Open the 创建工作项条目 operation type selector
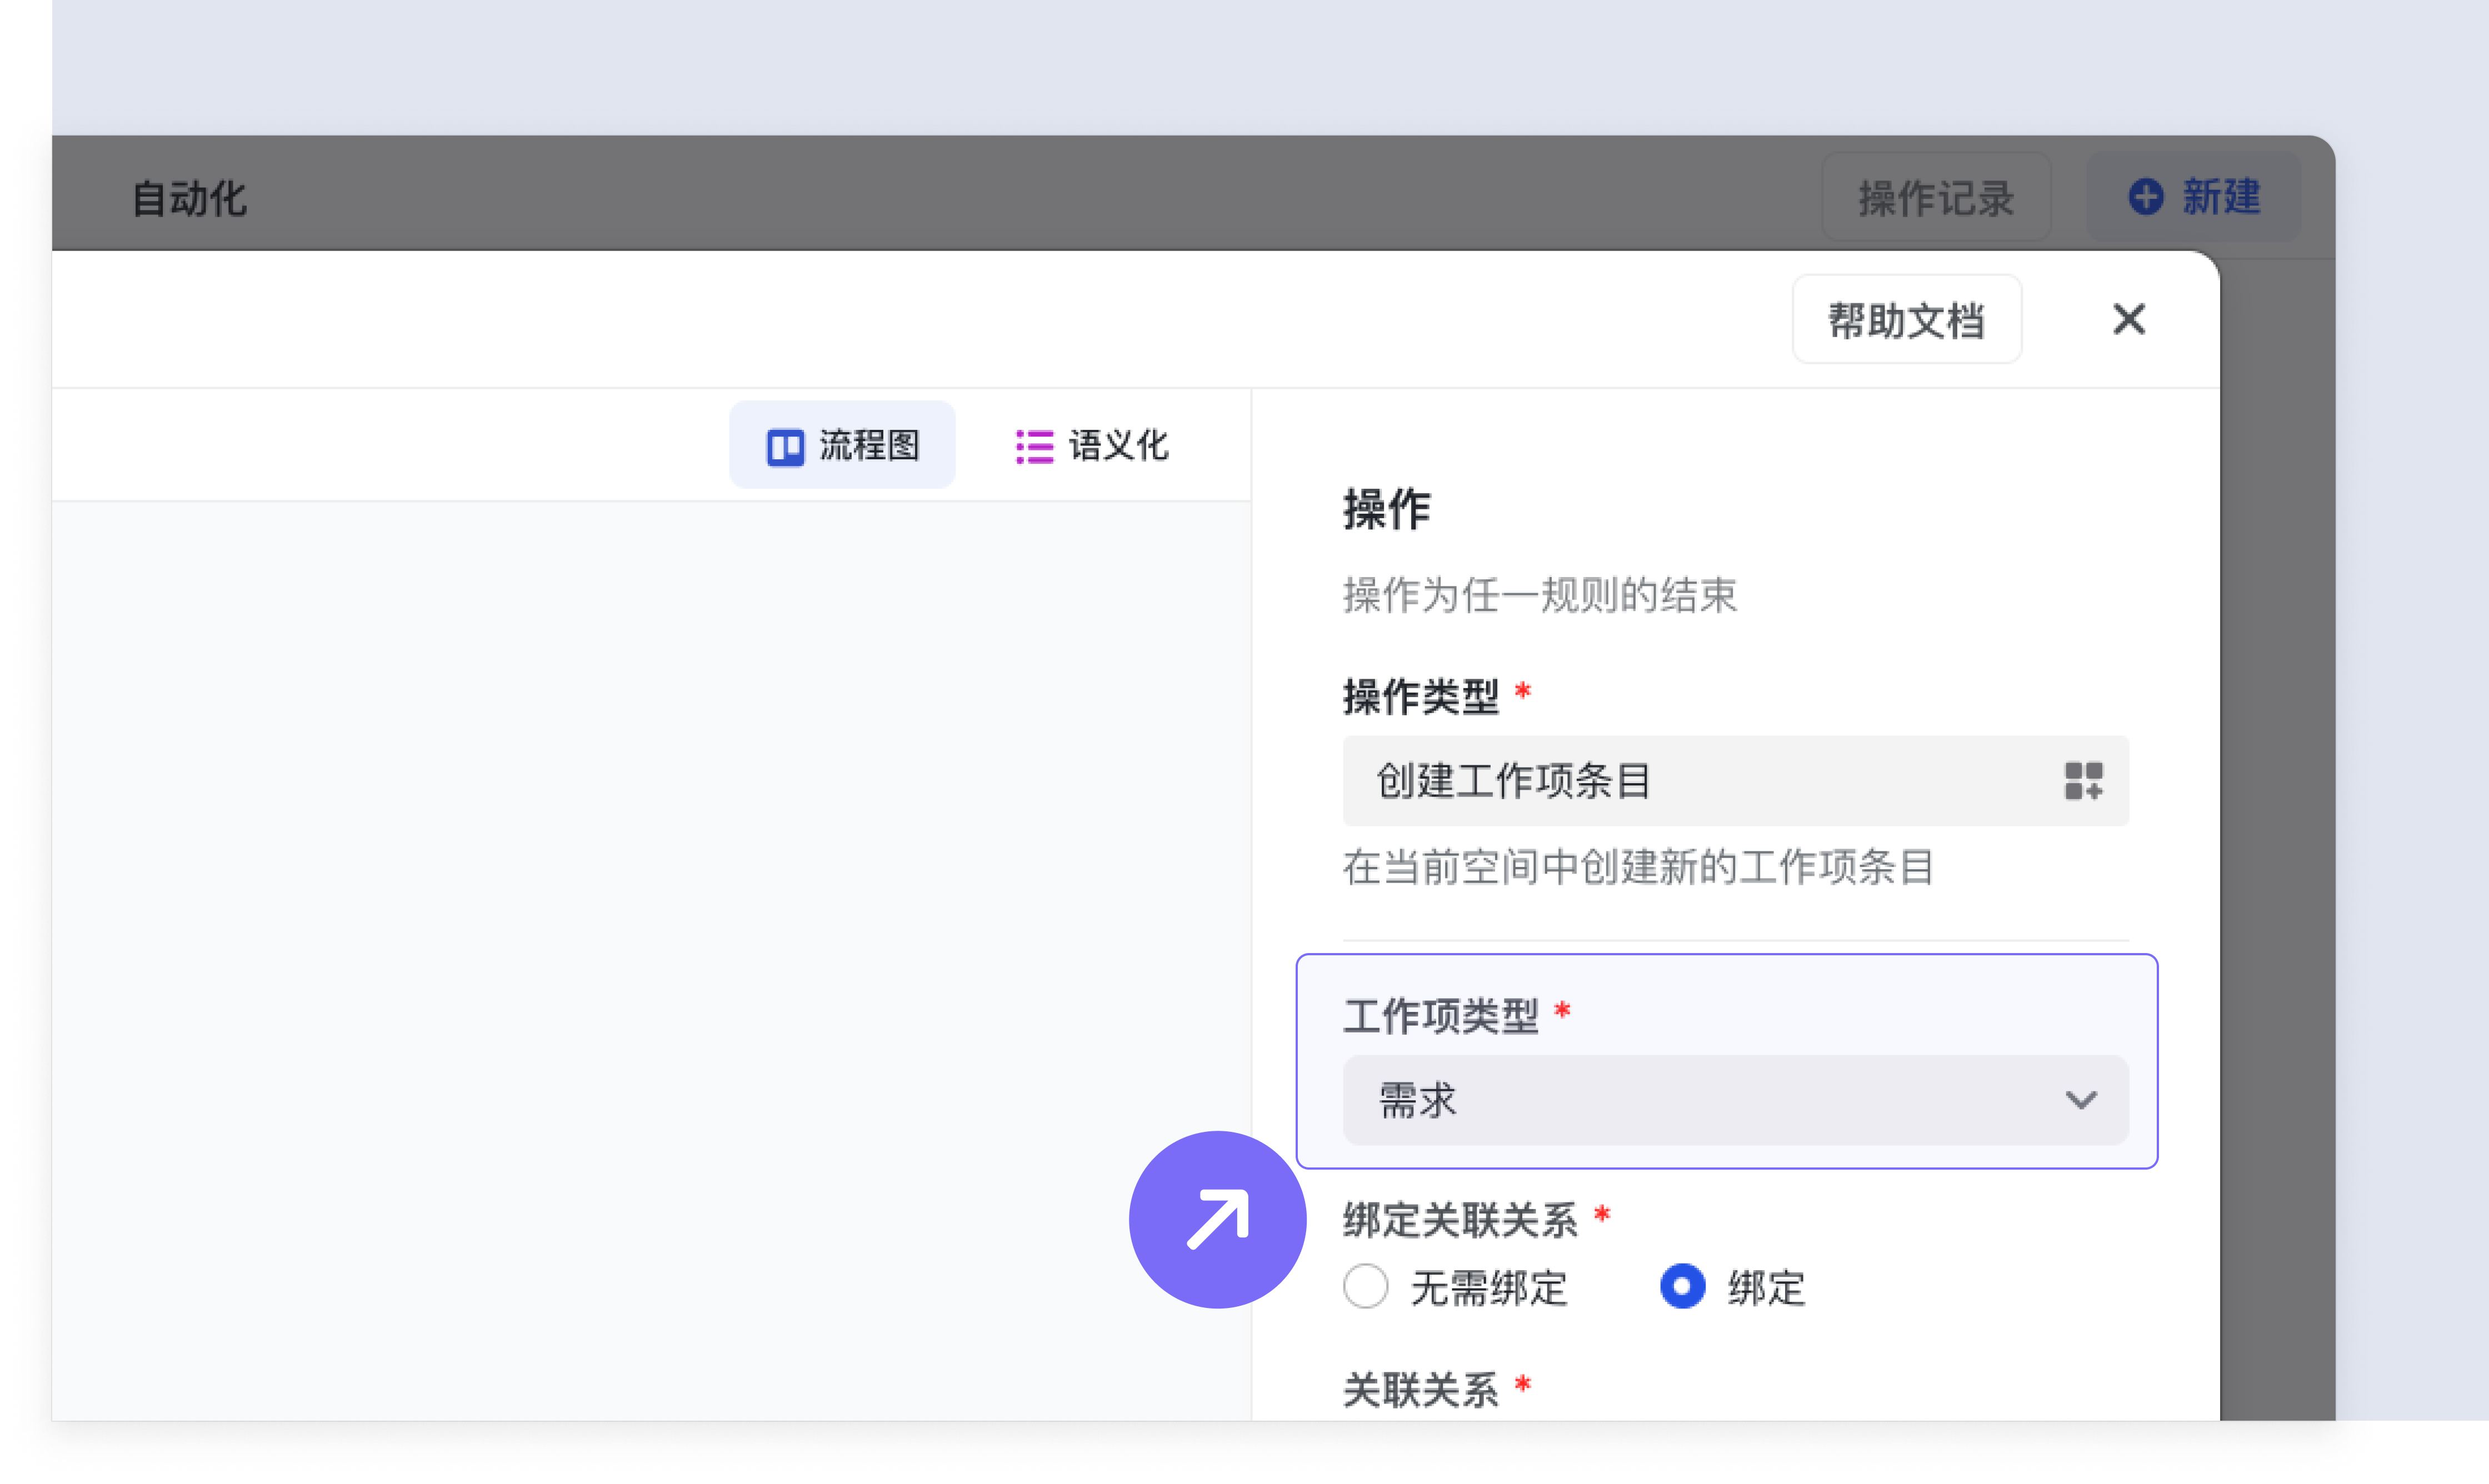This screenshot has width=2489, height=1484. point(1735,781)
